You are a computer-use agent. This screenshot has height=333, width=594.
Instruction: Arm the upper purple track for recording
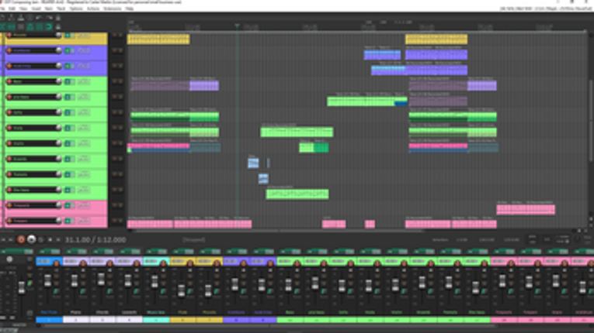coord(9,50)
